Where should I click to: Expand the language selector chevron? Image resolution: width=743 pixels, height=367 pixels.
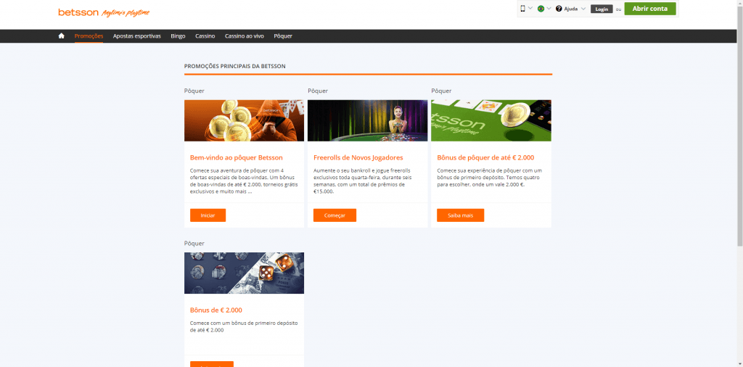pyautogui.click(x=549, y=9)
